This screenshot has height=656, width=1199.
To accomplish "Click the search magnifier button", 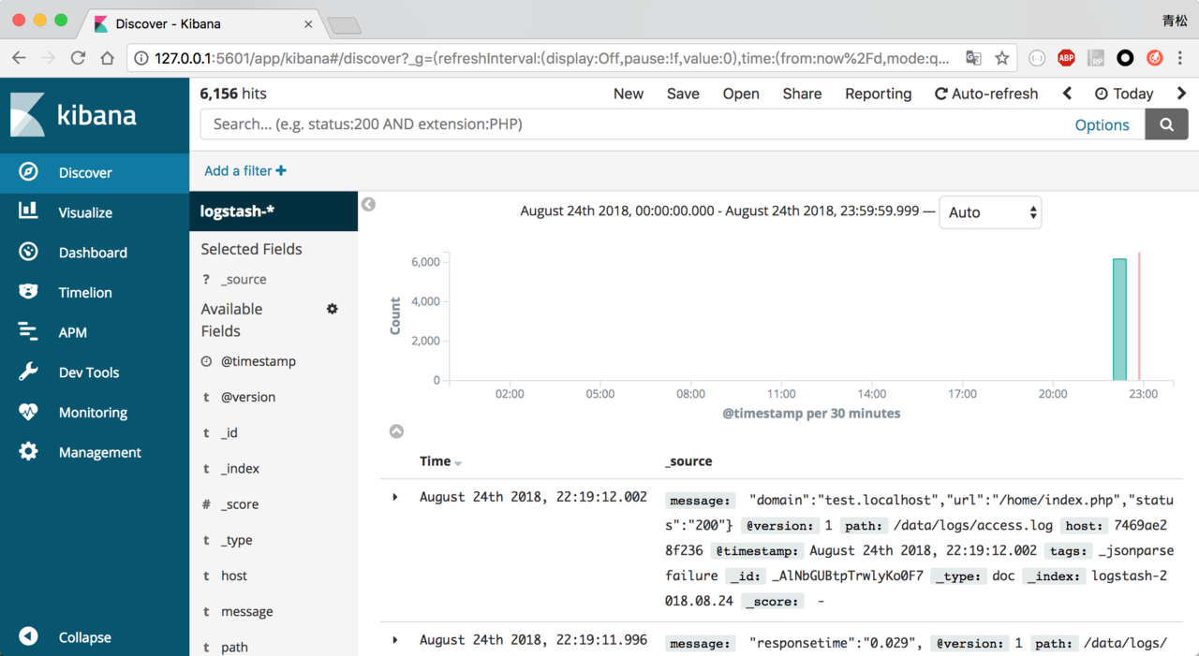I will [x=1166, y=124].
